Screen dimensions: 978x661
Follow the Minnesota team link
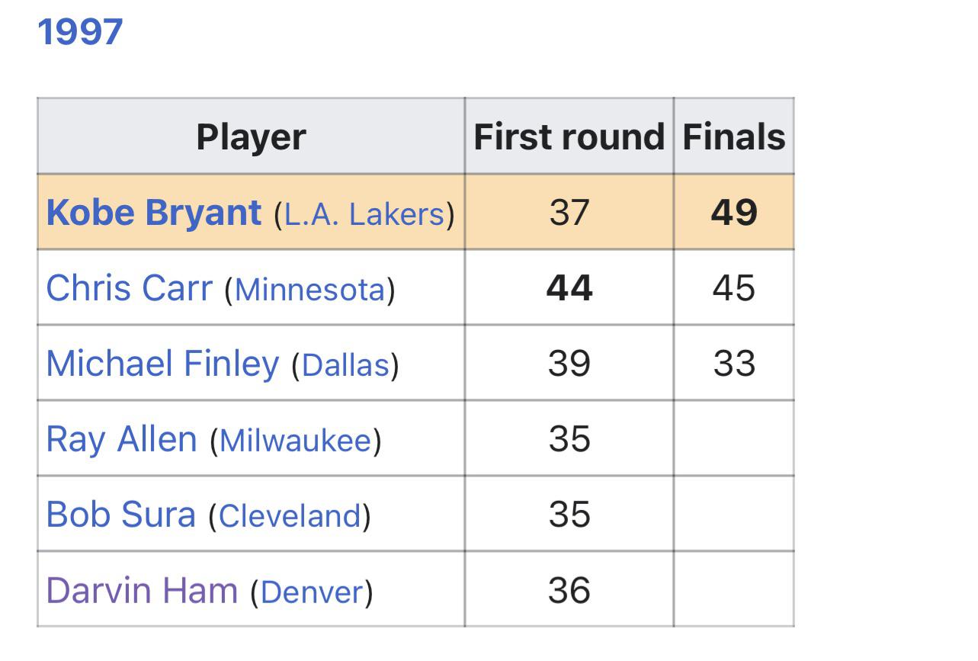point(310,290)
